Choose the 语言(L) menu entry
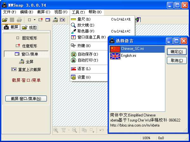 click(89, 69)
